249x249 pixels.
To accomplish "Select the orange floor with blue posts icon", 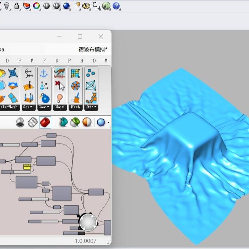I will (28, 98).
